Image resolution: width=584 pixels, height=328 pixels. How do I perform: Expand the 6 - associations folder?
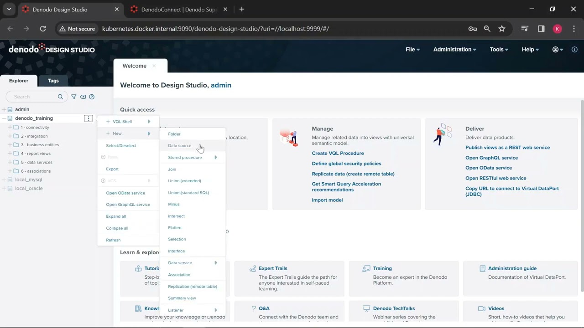coord(10,171)
